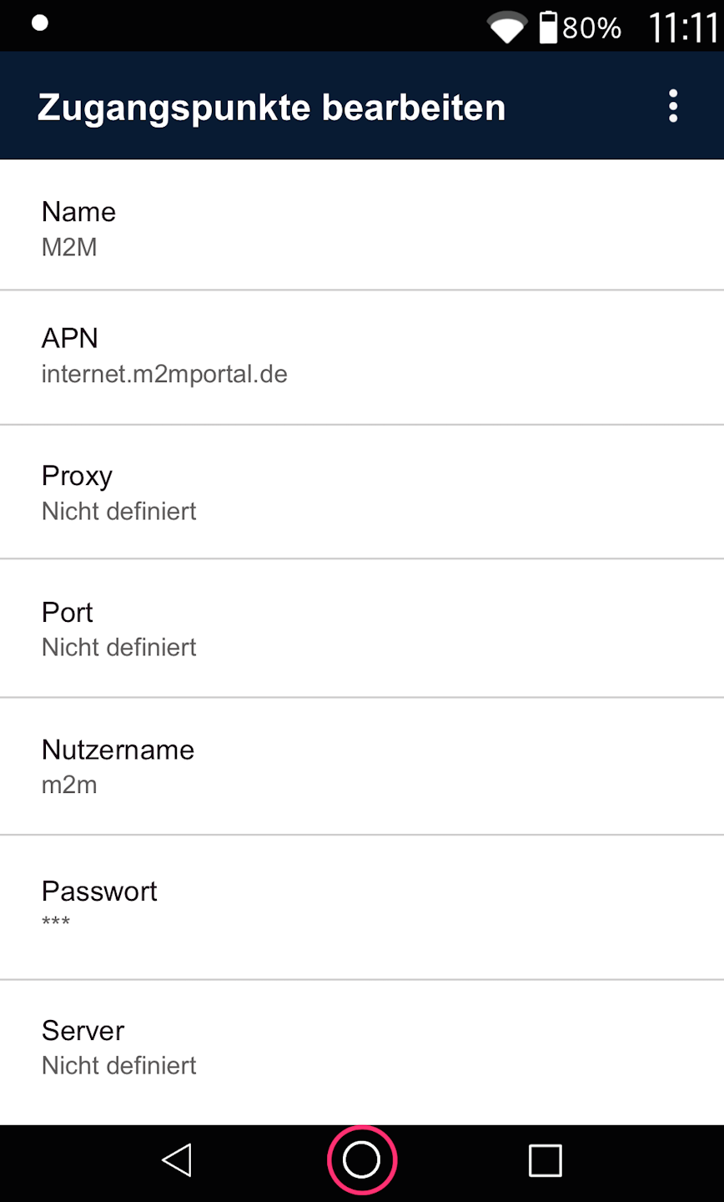
Task: Tap the battery status icon
Action: pyautogui.click(x=548, y=28)
